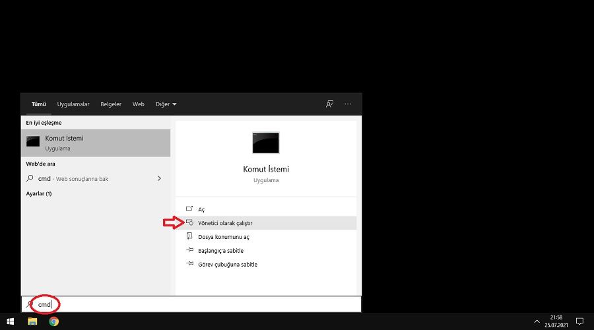This screenshot has height=330, width=594.
Task: Choose Başlangıç'a sabitle
Action: click(266, 250)
